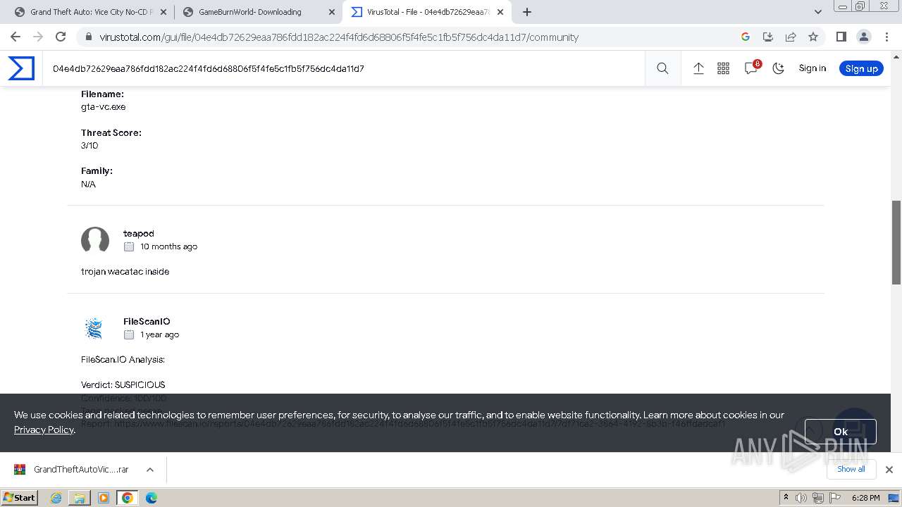The height and width of the screenshot is (507, 902).
Task: Open the Privacy Policy link
Action: (44, 430)
